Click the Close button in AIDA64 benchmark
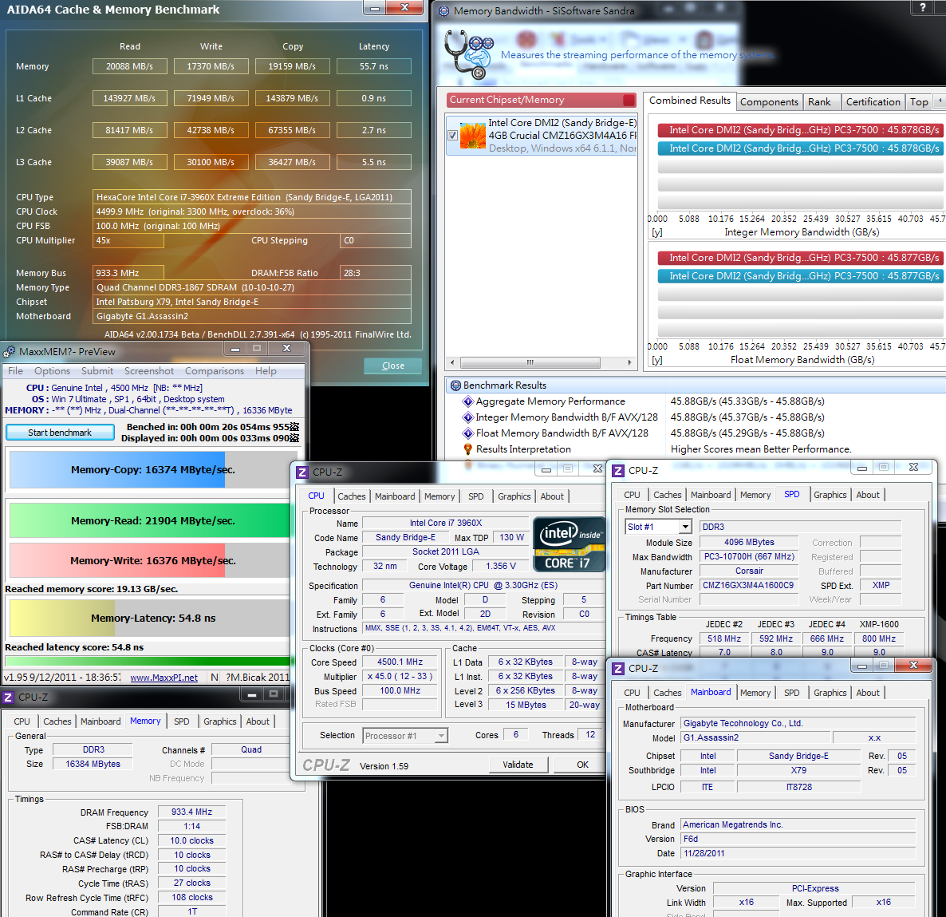This screenshot has height=917, width=946. pos(392,366)
